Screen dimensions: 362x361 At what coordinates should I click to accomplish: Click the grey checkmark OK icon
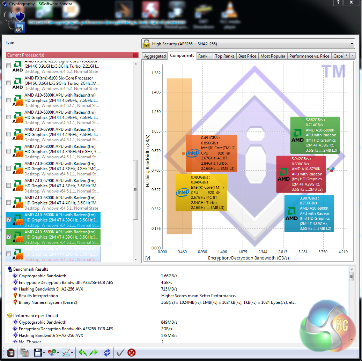[120, 352]
